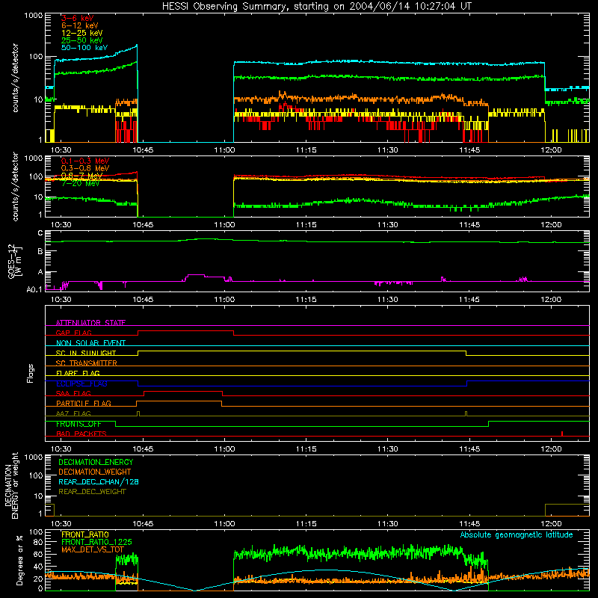
Task: Select the NON_SOLAR_EVENT flag label
Action: pos(90,343)
